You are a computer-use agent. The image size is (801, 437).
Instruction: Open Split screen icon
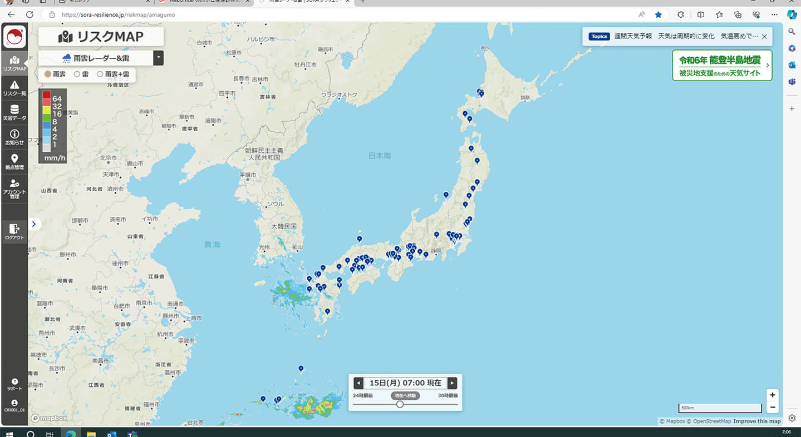click(701, 14)
